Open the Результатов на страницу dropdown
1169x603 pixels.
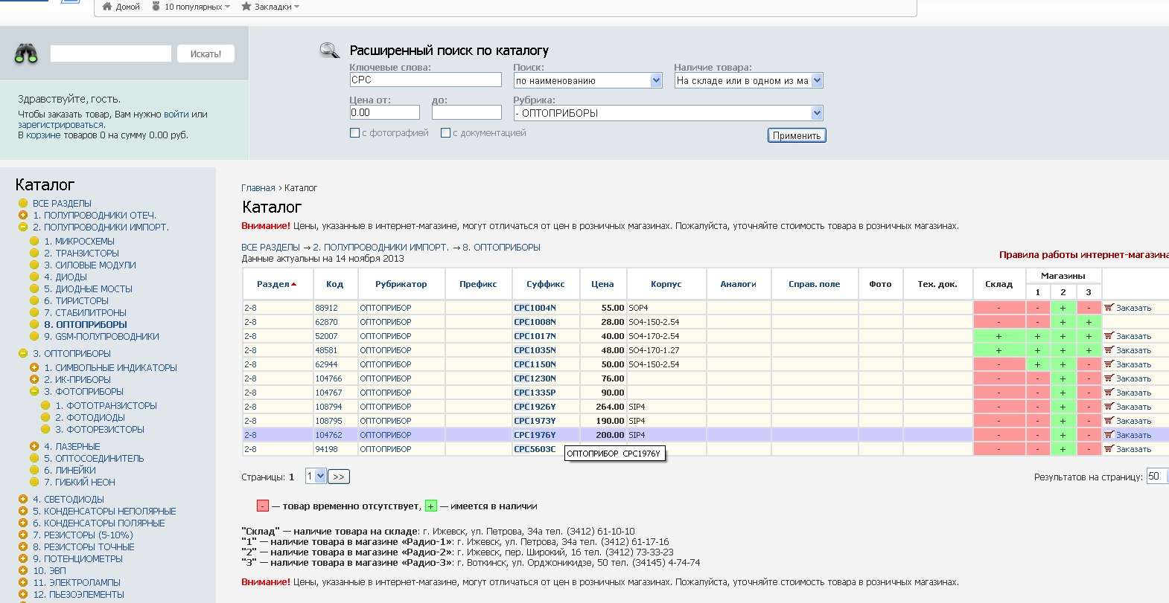pyautogui.click(x=1158, y=477)
